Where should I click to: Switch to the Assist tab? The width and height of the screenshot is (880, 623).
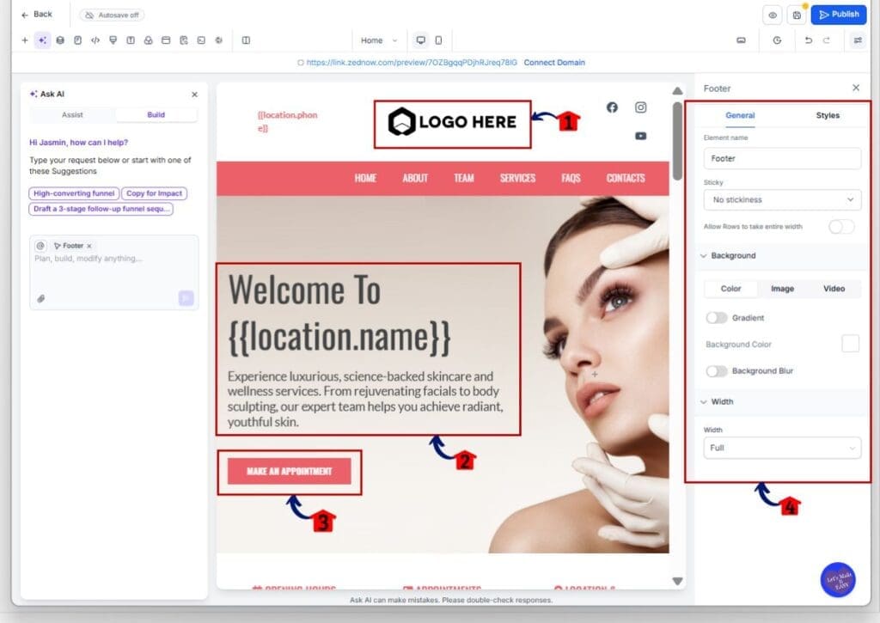coord(72,114)
